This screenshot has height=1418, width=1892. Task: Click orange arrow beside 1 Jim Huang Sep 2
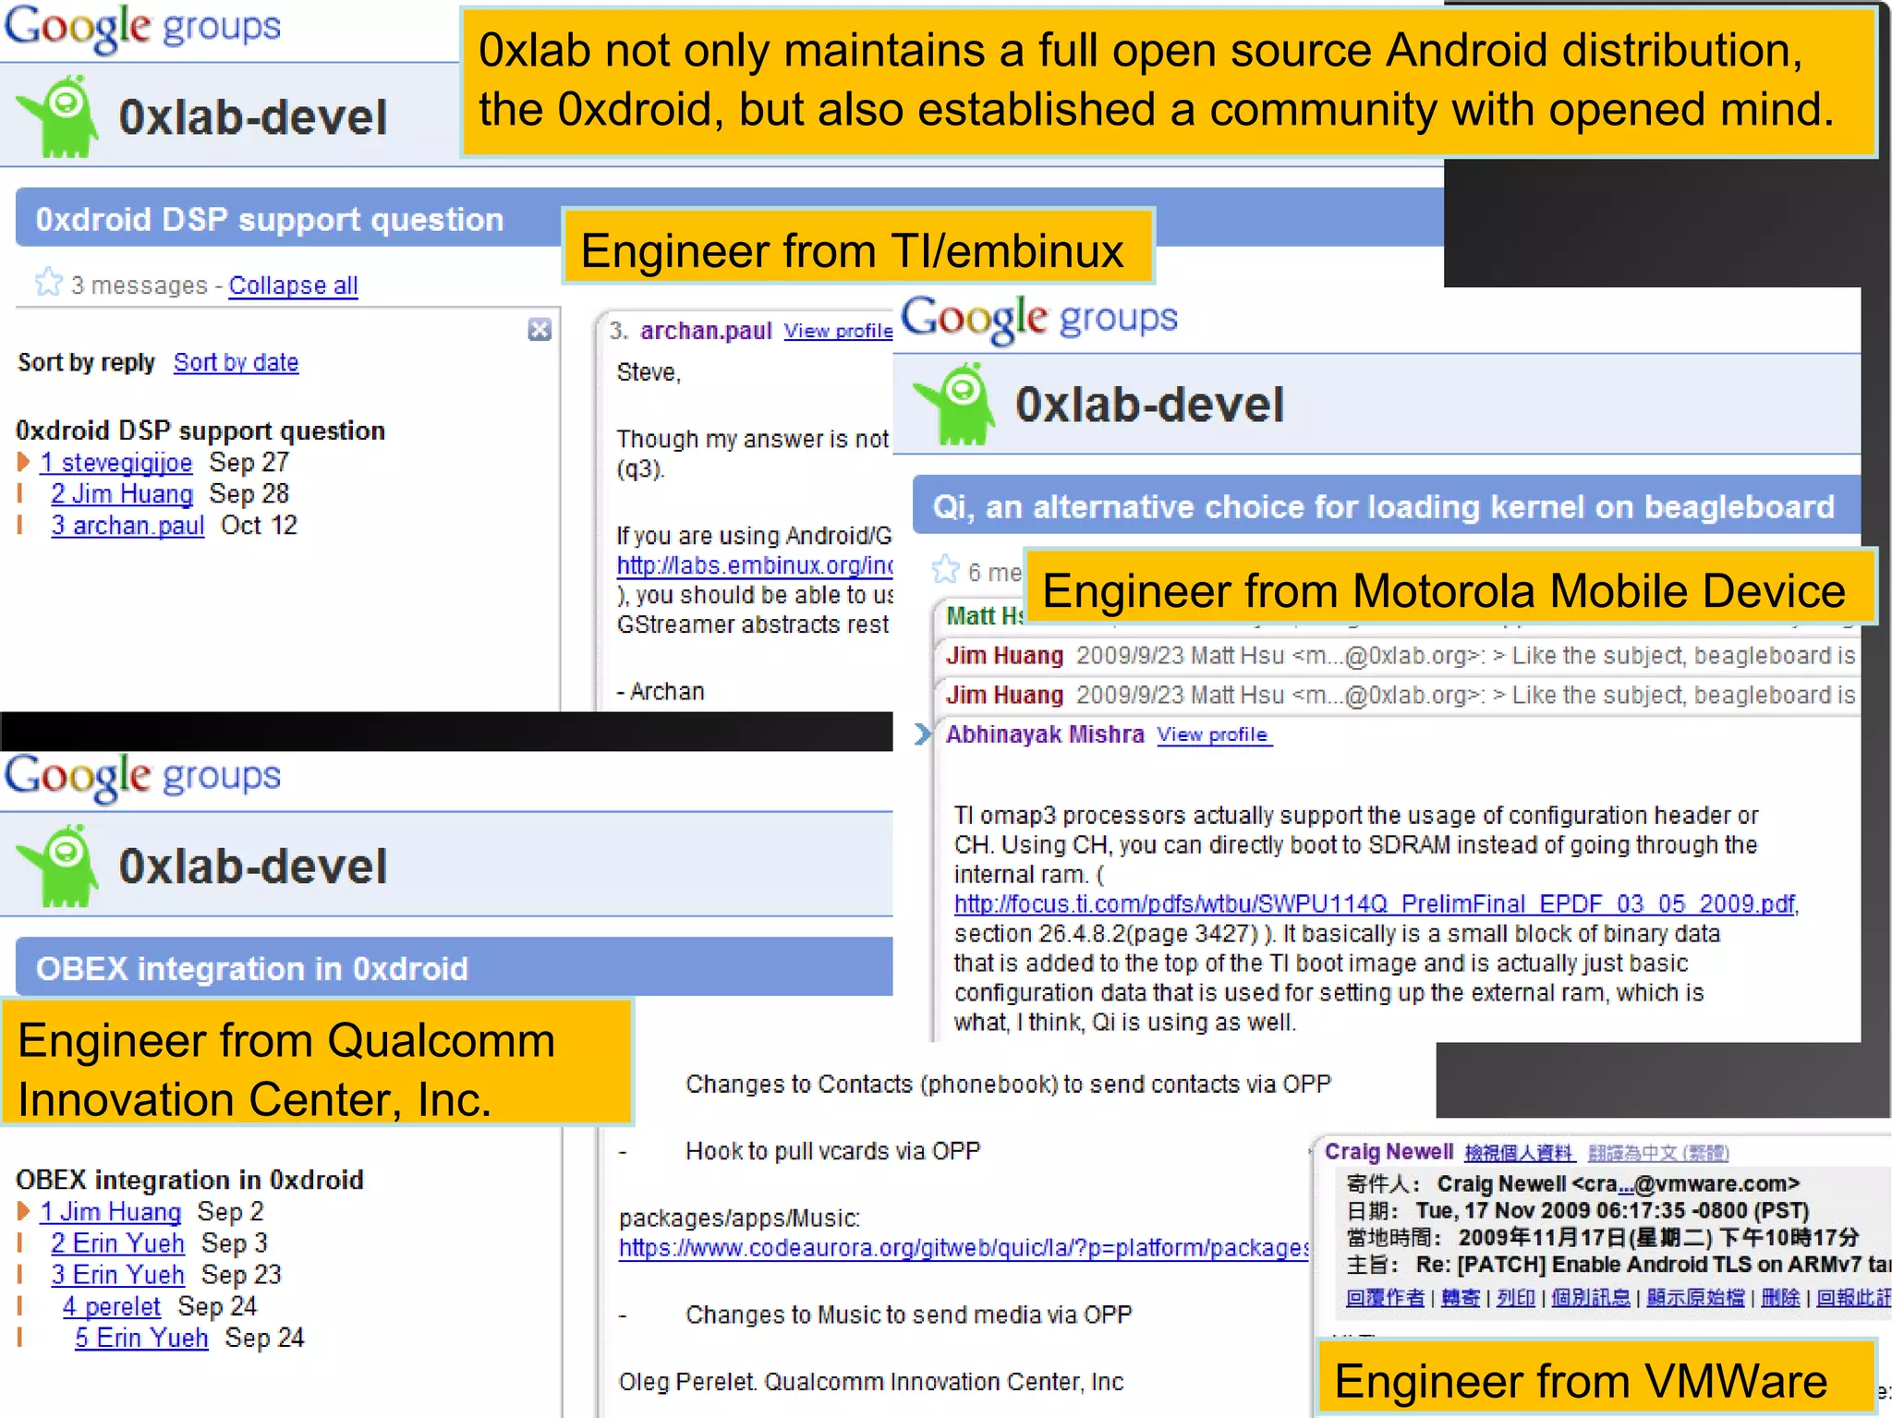coord(24,1211)
